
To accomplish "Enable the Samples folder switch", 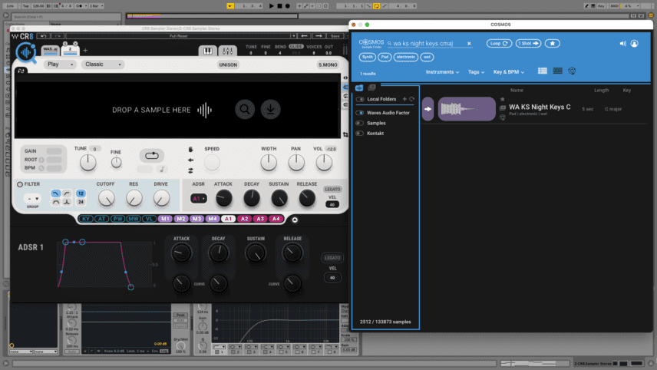I will (359, 123).
